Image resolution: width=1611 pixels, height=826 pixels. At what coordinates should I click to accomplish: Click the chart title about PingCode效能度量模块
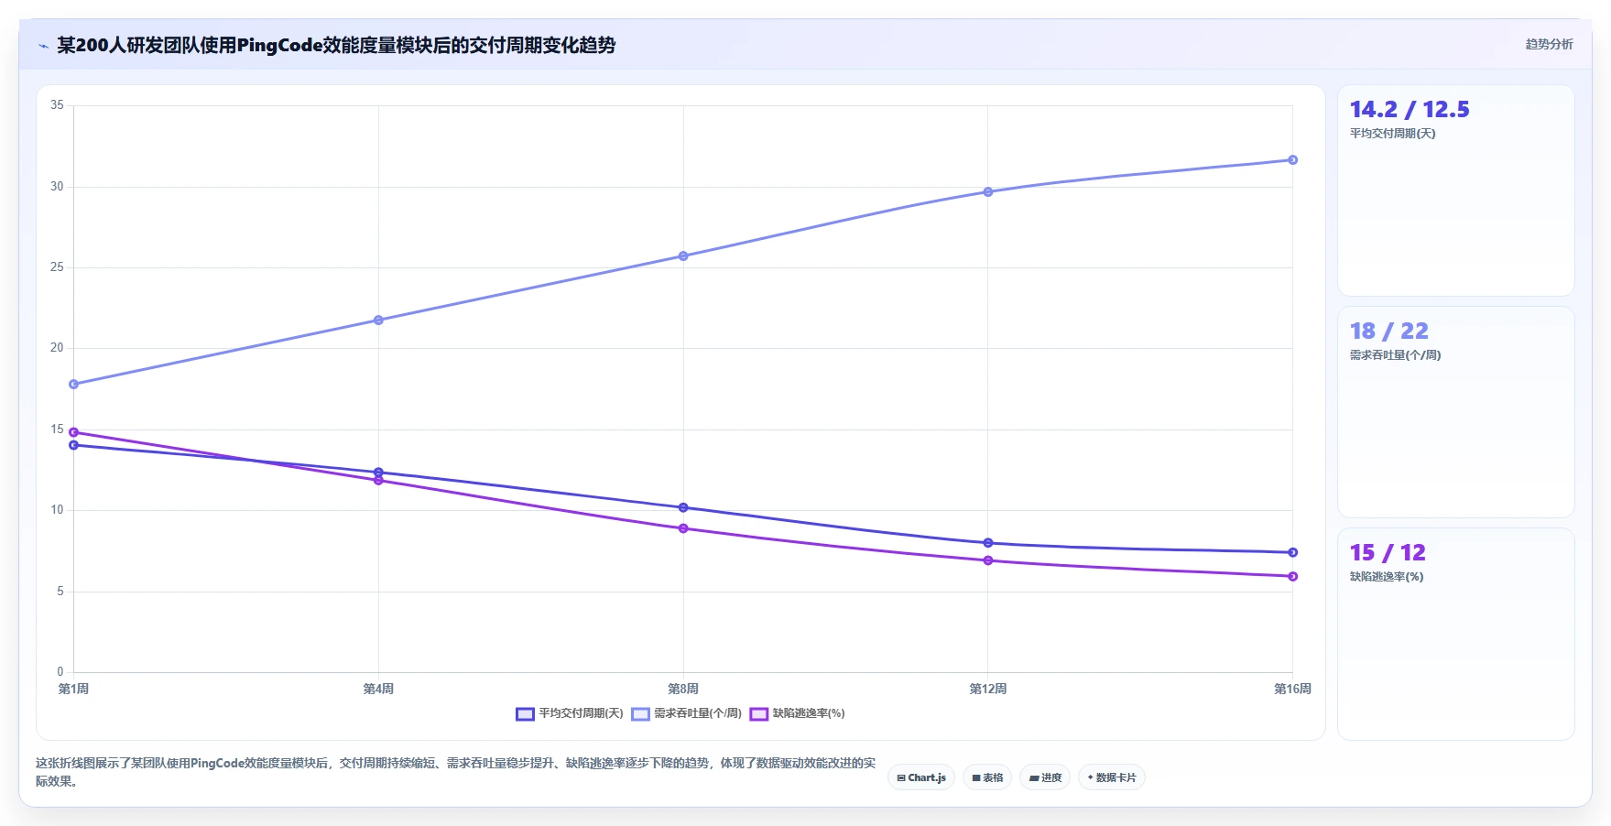coord(336,45)
